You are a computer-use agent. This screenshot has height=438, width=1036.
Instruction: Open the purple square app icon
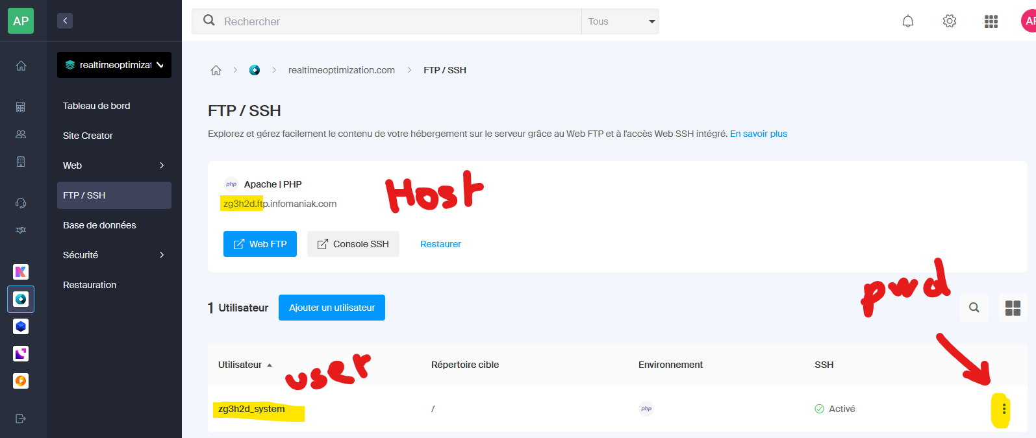pos(21,354)
